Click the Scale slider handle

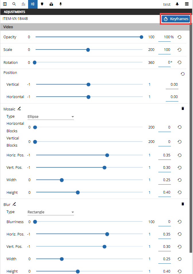tap(88, 50)
